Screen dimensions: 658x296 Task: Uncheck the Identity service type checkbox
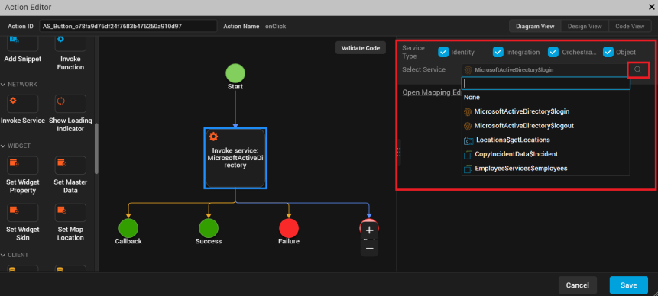[x=443, y=52]
